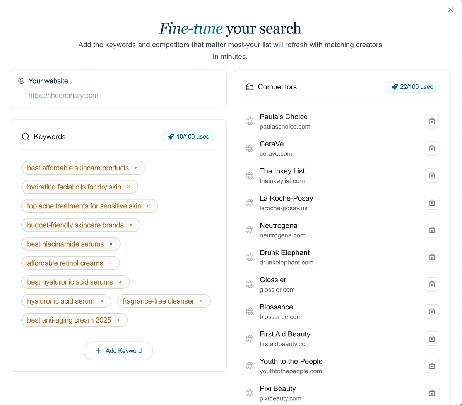Click pixibeauty.com domain text

(280, 398)
